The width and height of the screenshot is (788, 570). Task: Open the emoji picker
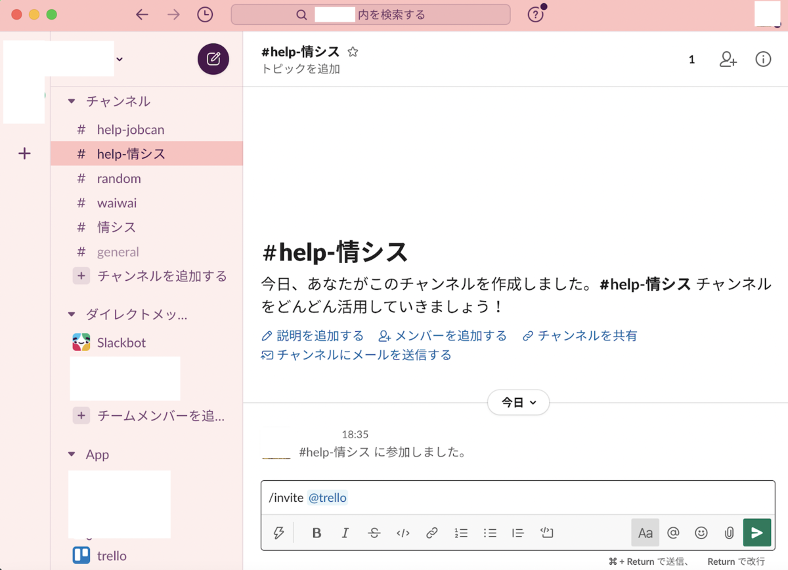(x=701, y=533)
